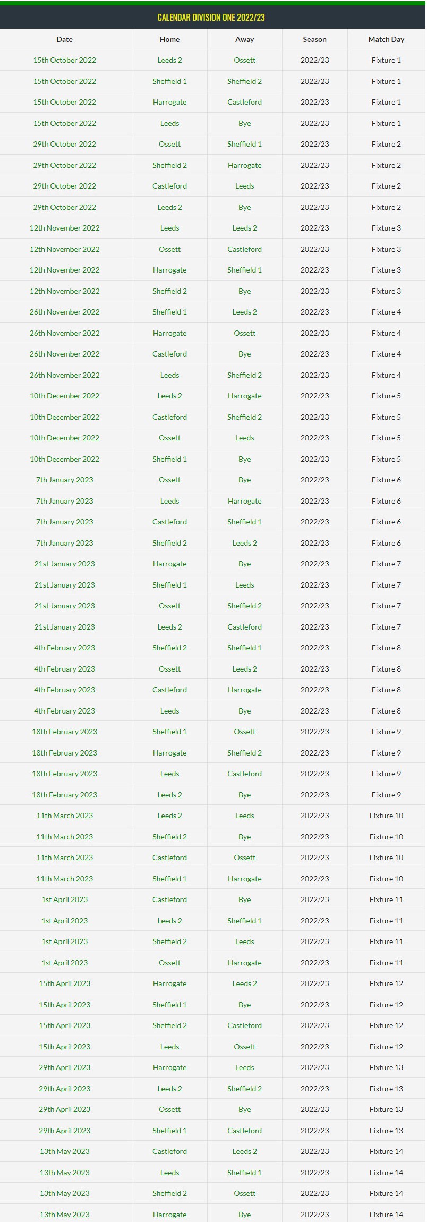Click the Date column header

64,39
